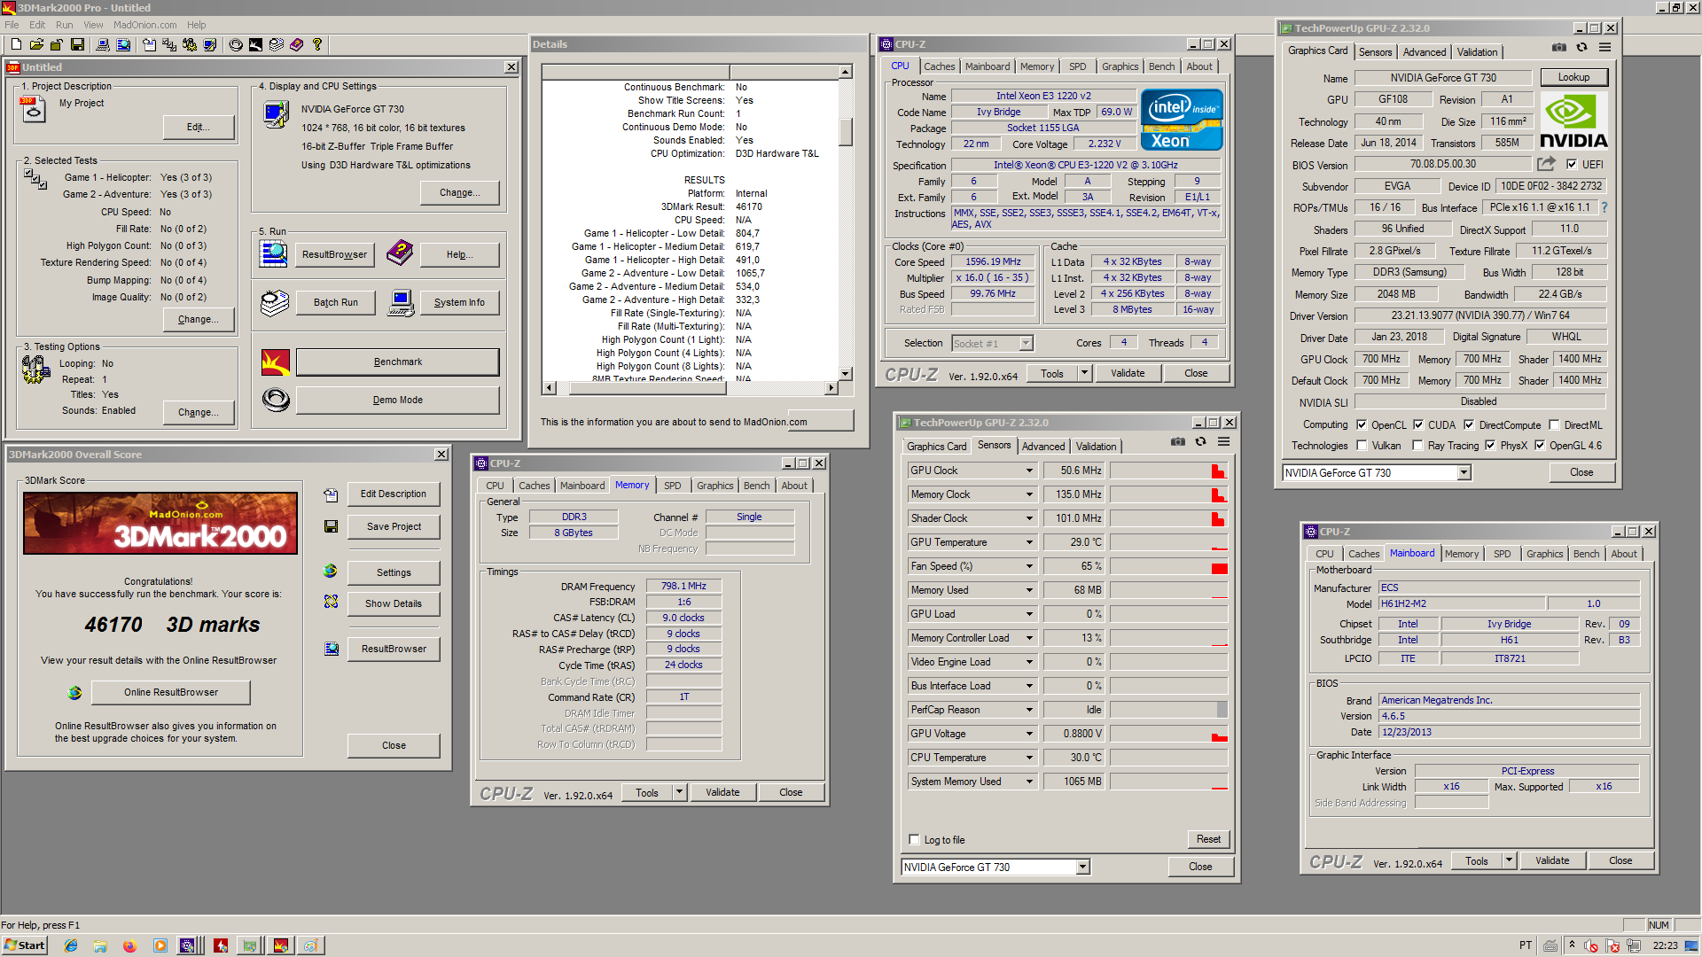Open hamburger menu in GPU-Z Sensors window
Screen dimensions: 1702x957
(1223, 441)
